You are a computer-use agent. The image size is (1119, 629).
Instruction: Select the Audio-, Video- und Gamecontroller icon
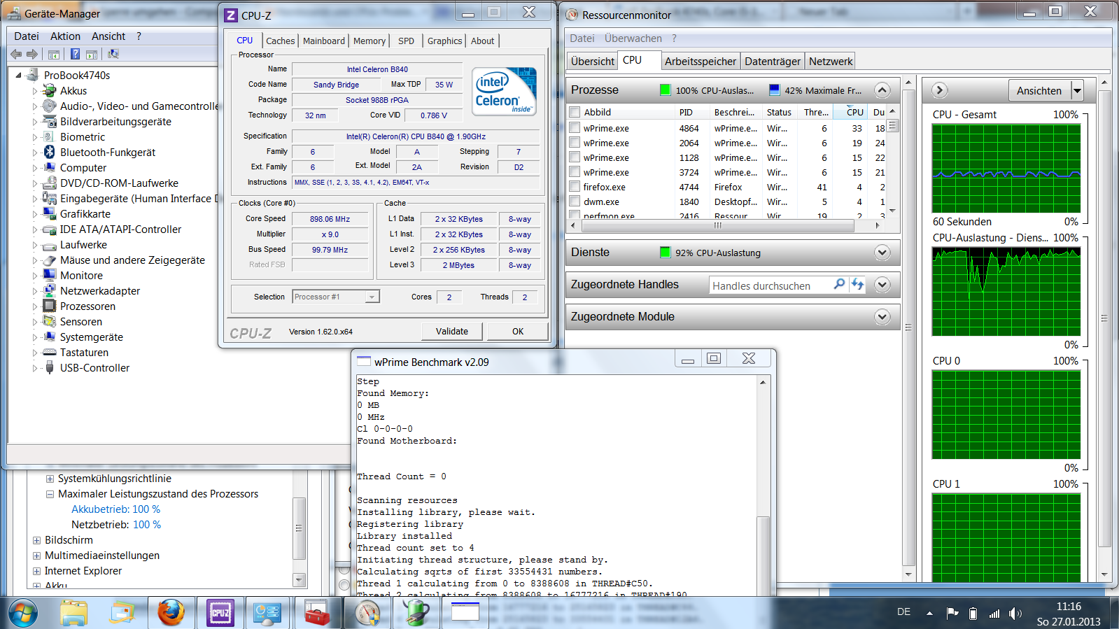pos(49,106)
